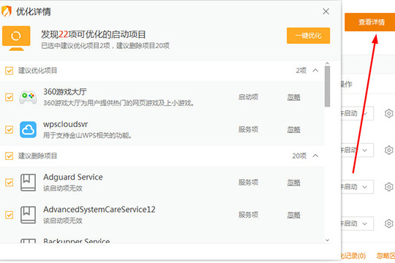Click the AdvancedSystemCareService12 book icon

point(28,215)
